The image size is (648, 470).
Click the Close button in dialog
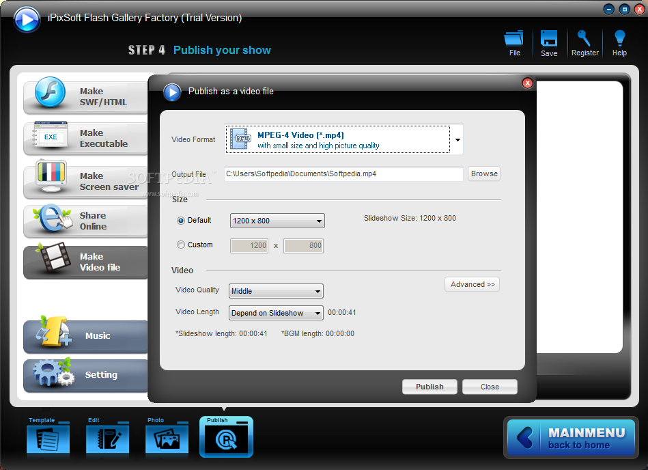pyautogui.click(x=490, y=387)
